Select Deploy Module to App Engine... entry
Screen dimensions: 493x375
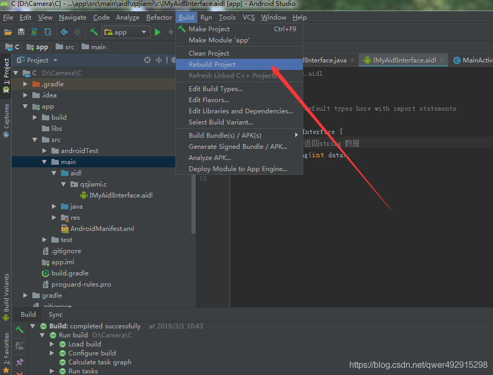(239, 169)
